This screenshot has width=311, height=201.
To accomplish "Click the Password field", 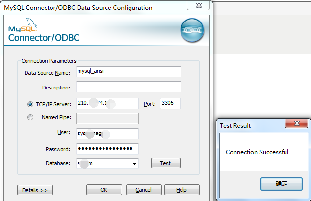I will [107, 149].
